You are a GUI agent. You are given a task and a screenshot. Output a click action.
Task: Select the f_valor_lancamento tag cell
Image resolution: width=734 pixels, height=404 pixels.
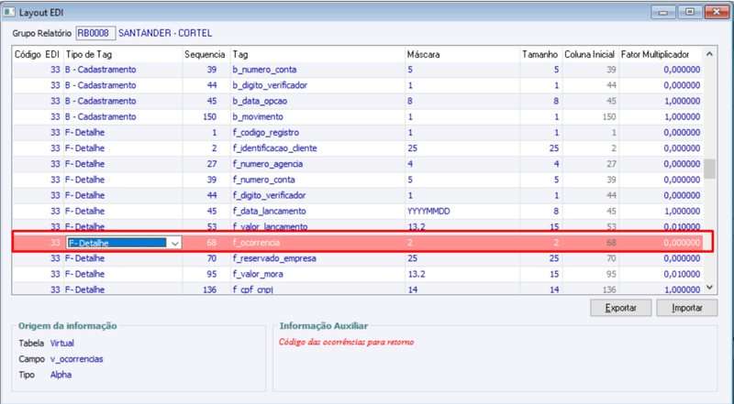tap(317, 225)
